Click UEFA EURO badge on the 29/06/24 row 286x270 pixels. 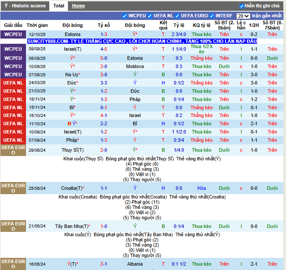pyautogui.click(x=13, y=150)
